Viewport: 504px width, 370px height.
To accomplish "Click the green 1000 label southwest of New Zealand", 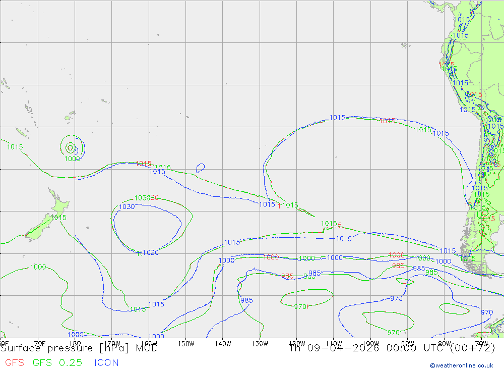I will [x=38, y=267].
